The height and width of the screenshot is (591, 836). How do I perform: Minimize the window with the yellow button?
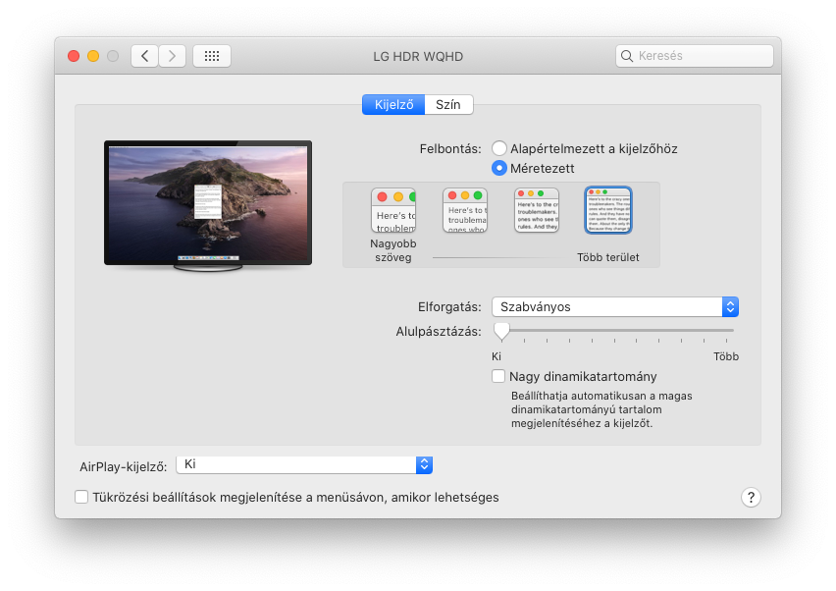click(93, 56)
